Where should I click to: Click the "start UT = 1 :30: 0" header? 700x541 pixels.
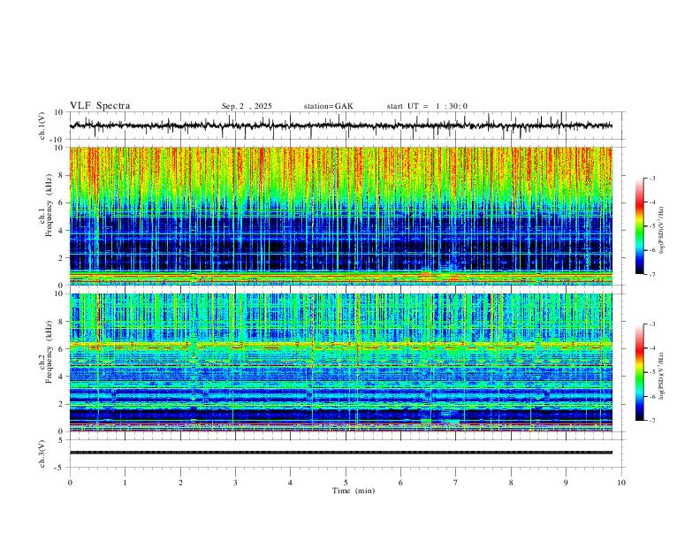click(427, 106)
